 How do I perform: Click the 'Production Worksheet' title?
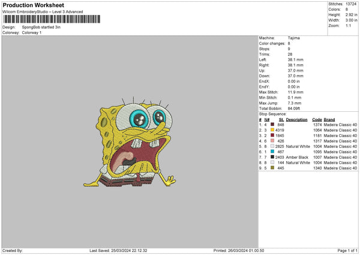(x=33, y=5)
